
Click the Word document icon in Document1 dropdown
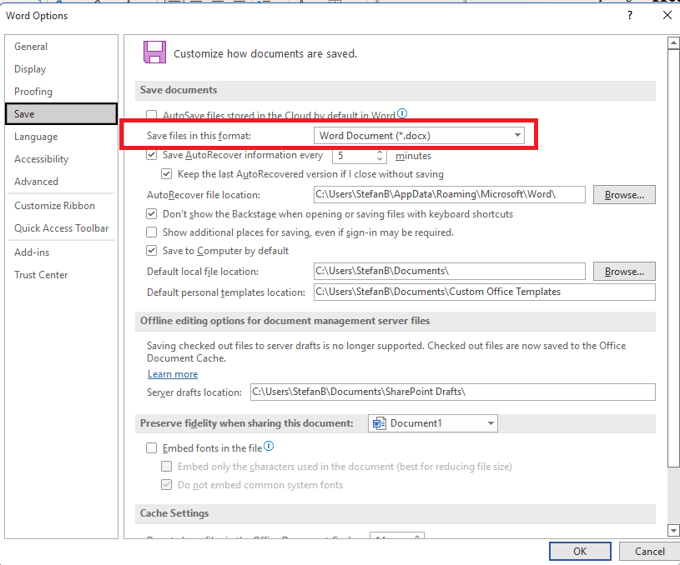[379, 423]
